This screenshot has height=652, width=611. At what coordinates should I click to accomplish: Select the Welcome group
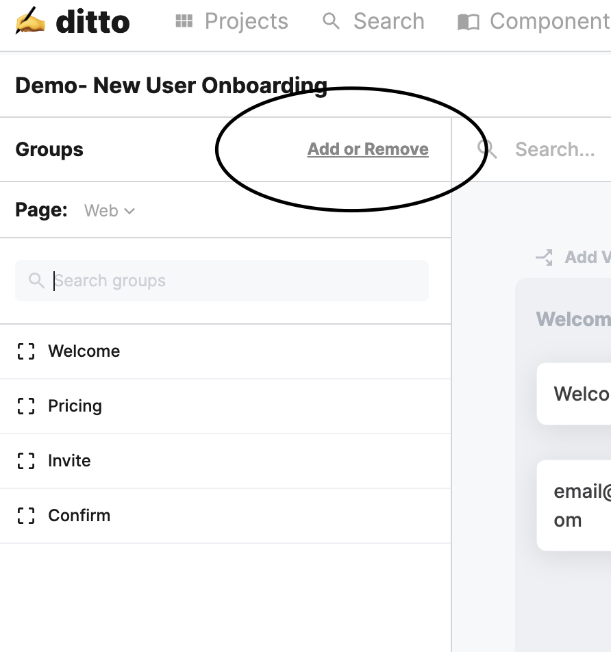(225, 351)
